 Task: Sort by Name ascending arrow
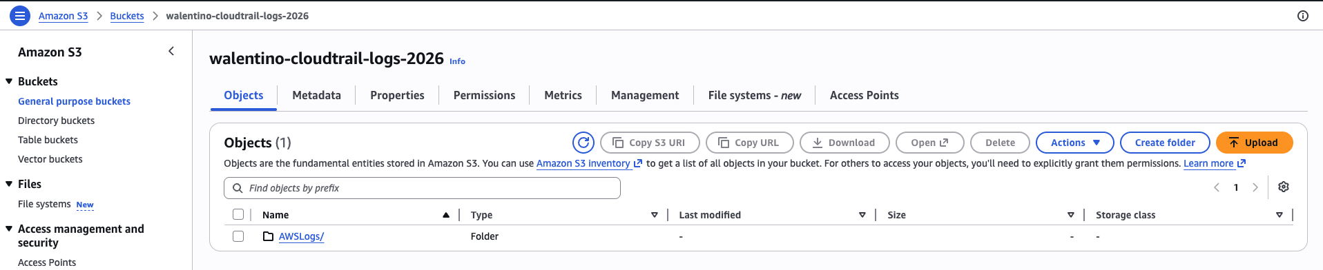[x=446, y=215]
